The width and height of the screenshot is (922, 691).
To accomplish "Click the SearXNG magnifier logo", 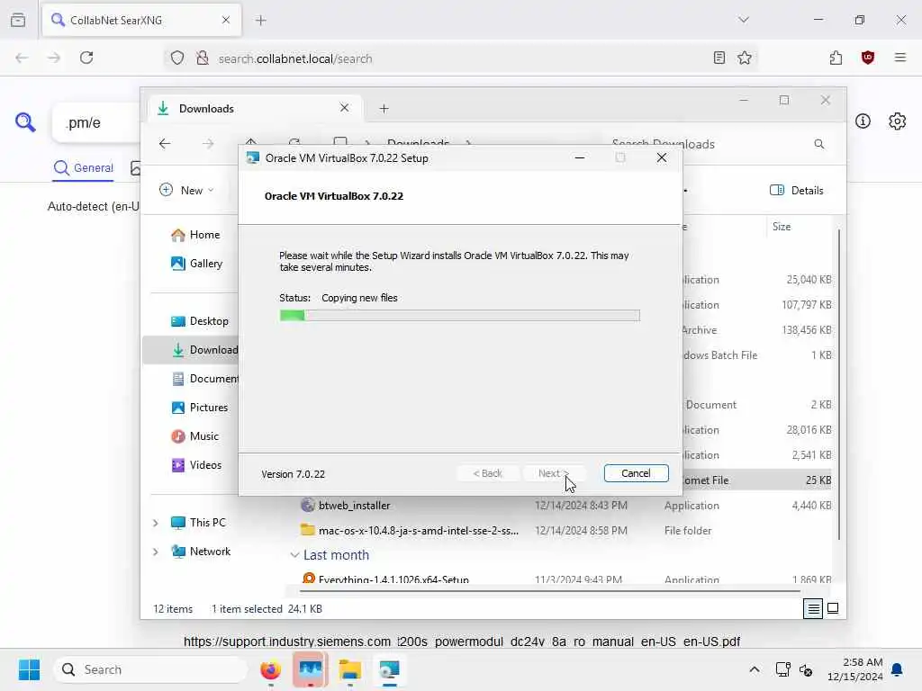I will tap(25, 122).
